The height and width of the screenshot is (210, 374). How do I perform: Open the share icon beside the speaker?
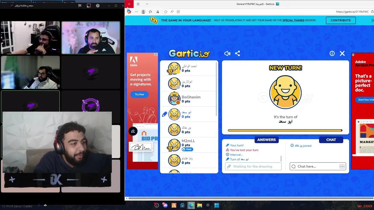(238, 53)
